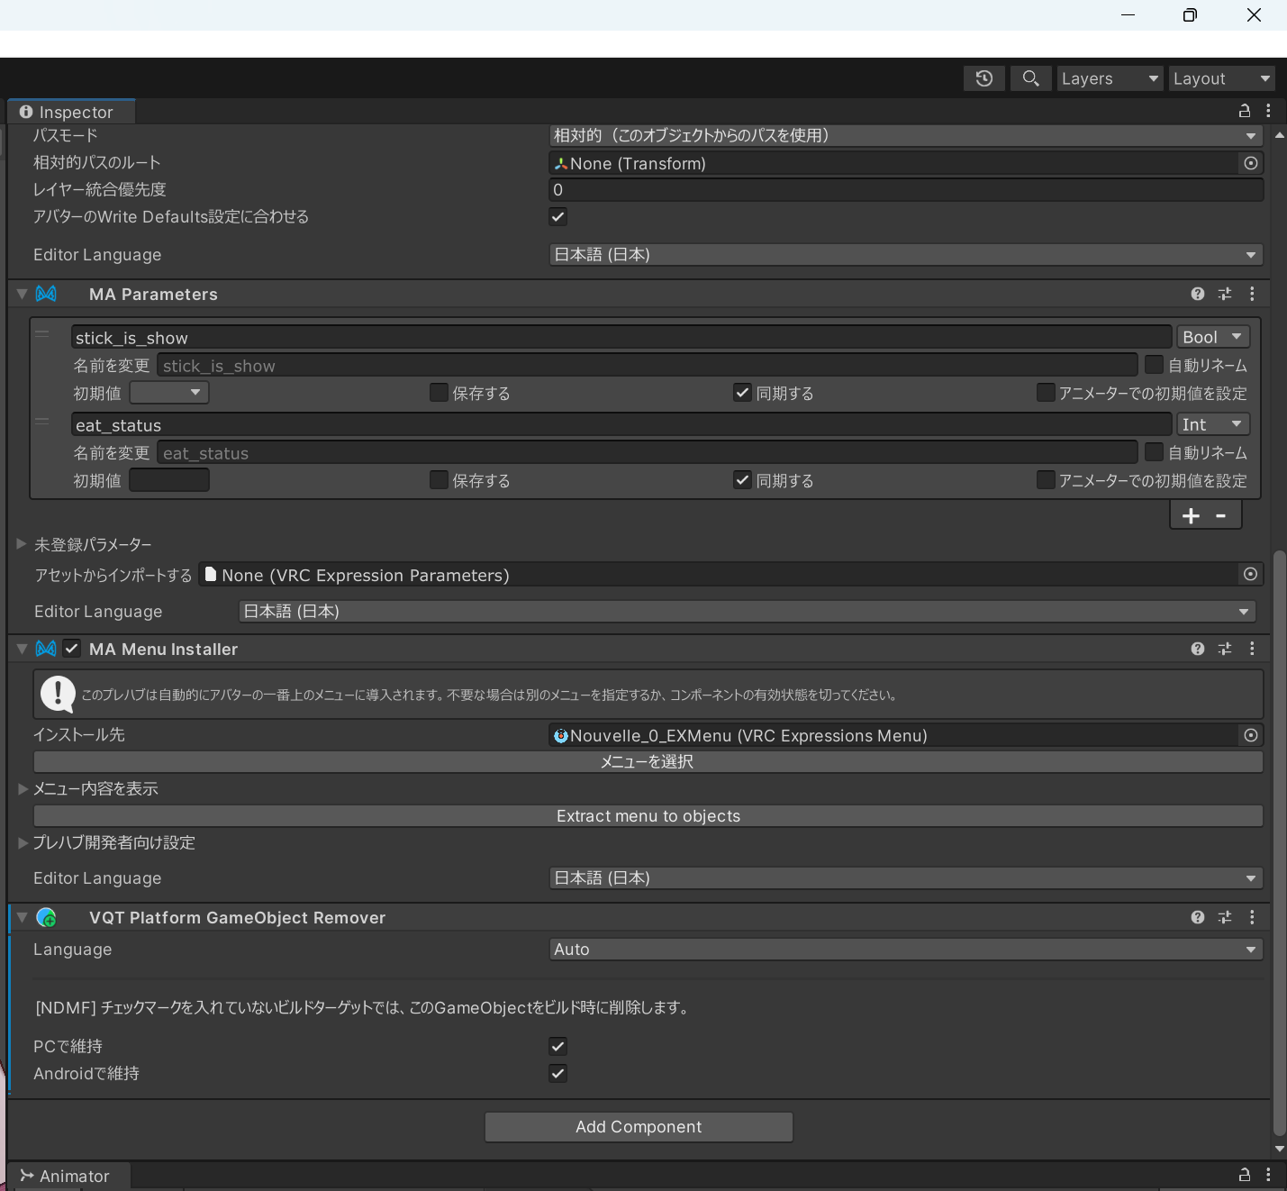Click the minus icon to remove parameter

(x=1221, y=515)
